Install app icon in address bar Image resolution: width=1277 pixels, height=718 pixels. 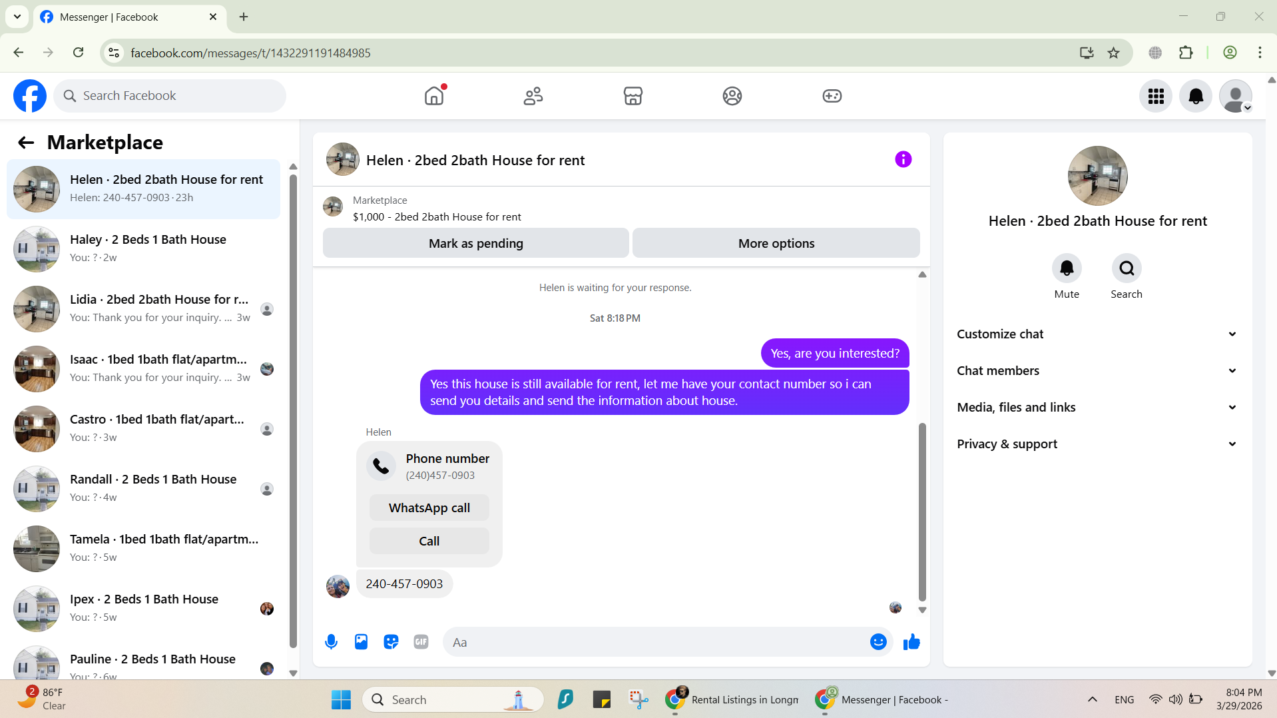(1087, 53)
